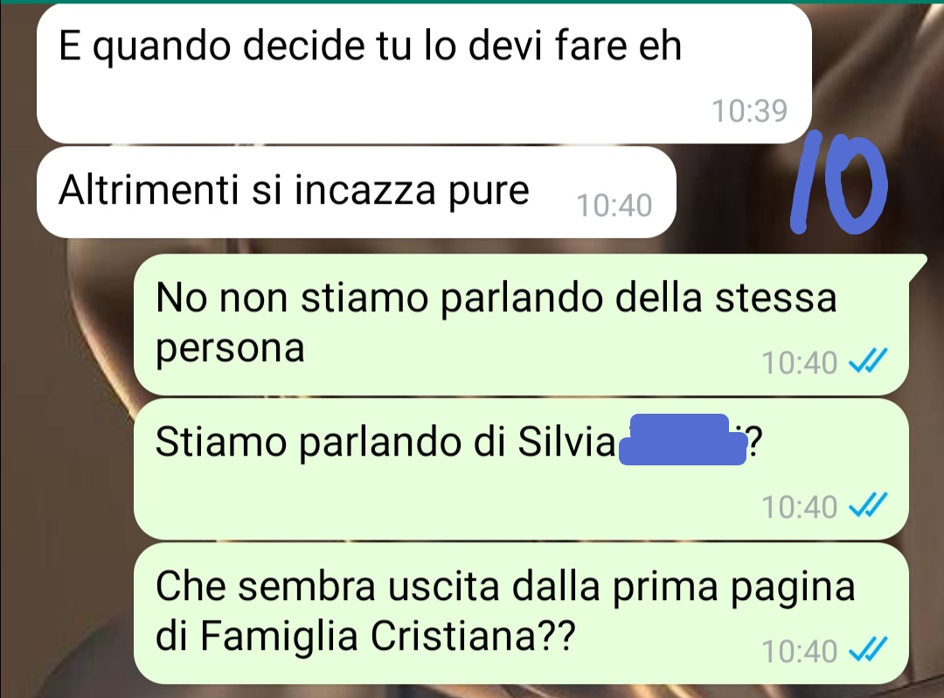
Task: Click the word 'incazza' in the white bubble
Action: coord(364,191)
